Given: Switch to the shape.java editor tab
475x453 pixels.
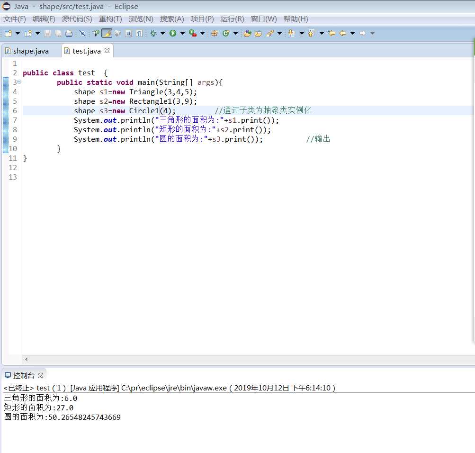Looking at the screenshot, I should pos(31,51).
